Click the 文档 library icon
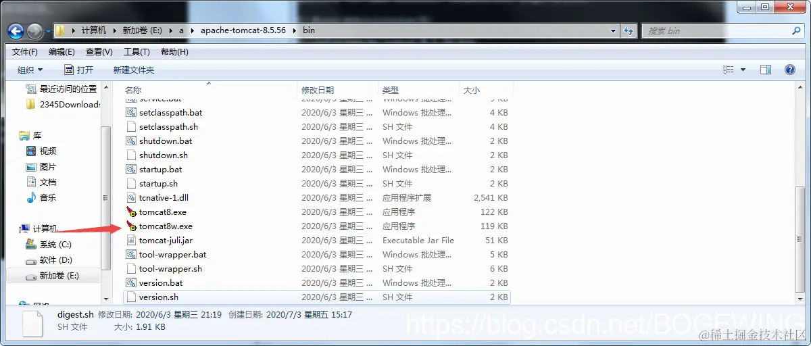The height and width of the screenshot is (346, 811). 31,182
